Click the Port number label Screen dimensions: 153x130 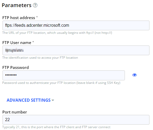tap(15, 112)
